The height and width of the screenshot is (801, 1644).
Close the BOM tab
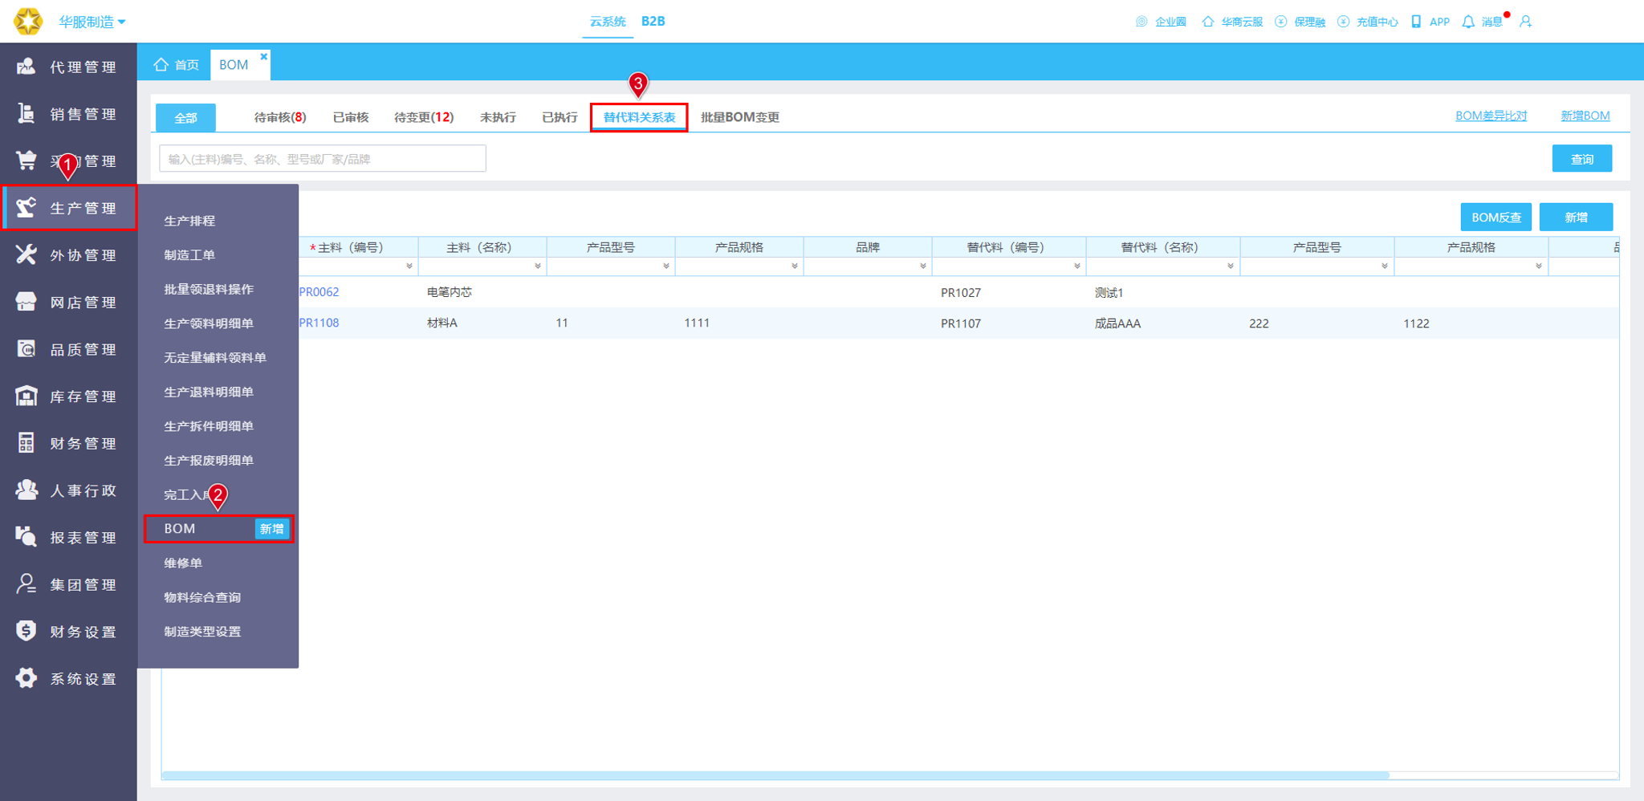click(x=263, y=56)
